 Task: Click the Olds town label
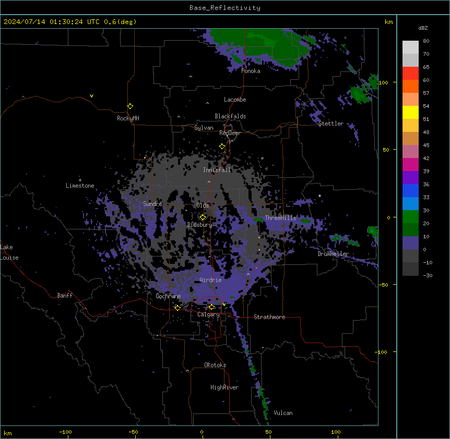203,205
